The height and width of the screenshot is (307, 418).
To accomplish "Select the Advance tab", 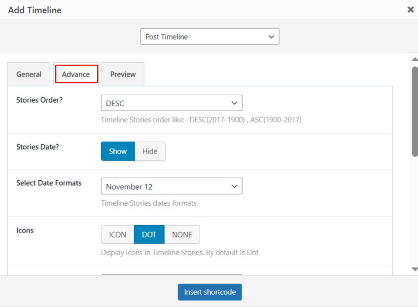I will (76, 74).
